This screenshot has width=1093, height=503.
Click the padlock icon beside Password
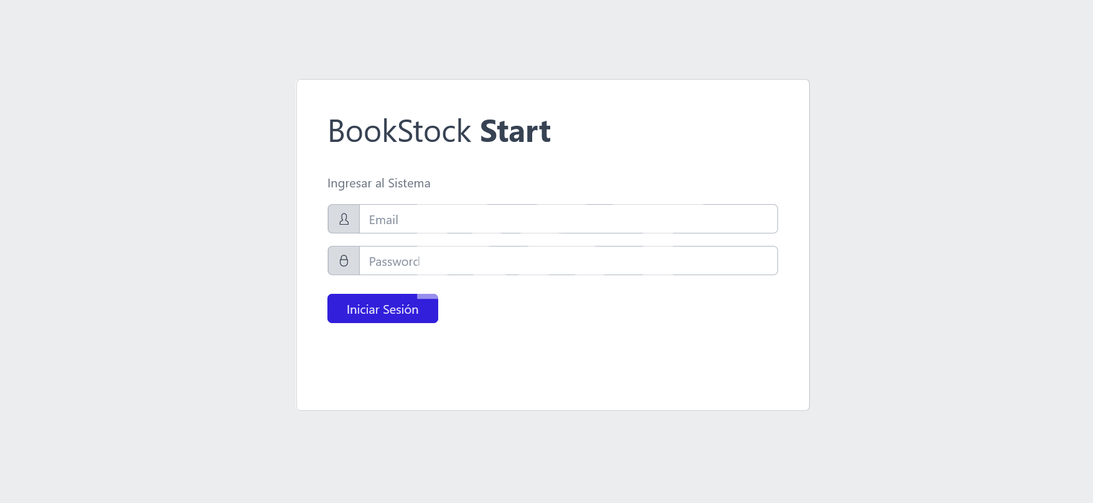click(344, 261)
